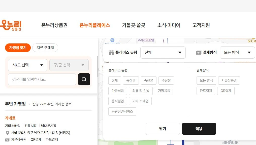Open the 플레이스 유형 전체 dropdown
This screenshot has width=256, height=145.
(x=163, y=53)
